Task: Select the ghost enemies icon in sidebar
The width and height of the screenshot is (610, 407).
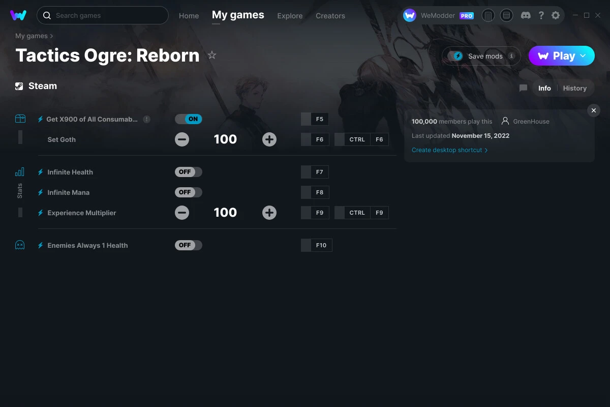Action: (x=20, y=245)
